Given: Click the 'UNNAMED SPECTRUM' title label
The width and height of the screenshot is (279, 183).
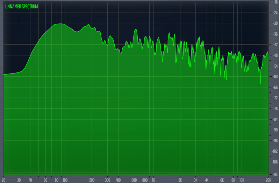Looking at the screenshot, I should pyautogui.click(x=22, y=7).
